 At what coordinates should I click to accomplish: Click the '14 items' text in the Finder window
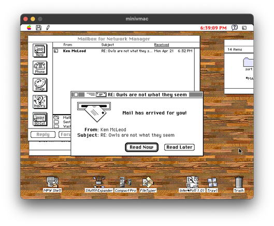[x=235, y=50]
